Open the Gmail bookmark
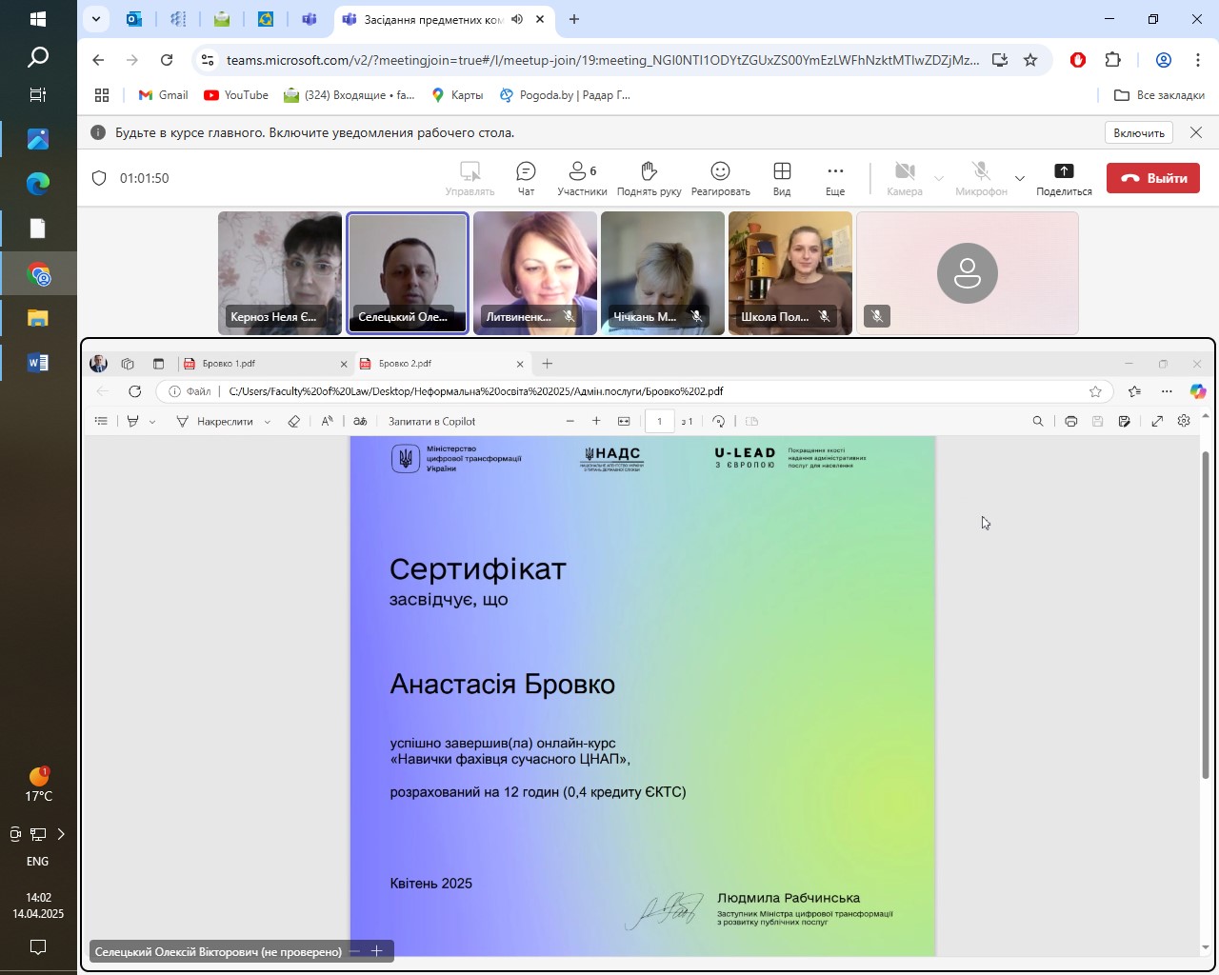The image size is (1219, 975). pos(163,95)
